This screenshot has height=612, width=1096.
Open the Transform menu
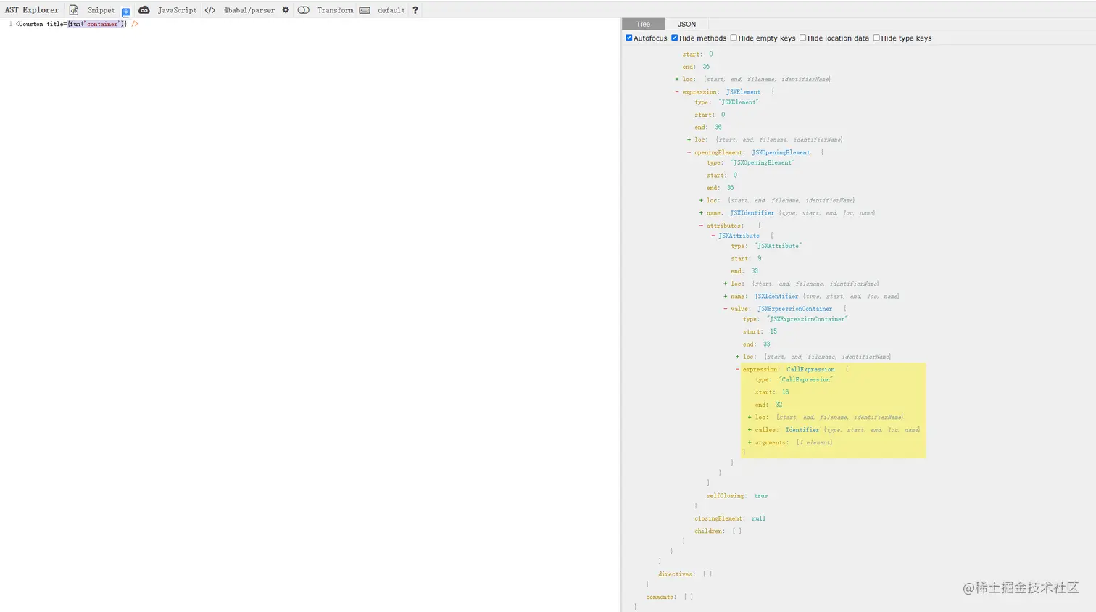[335, 10]
